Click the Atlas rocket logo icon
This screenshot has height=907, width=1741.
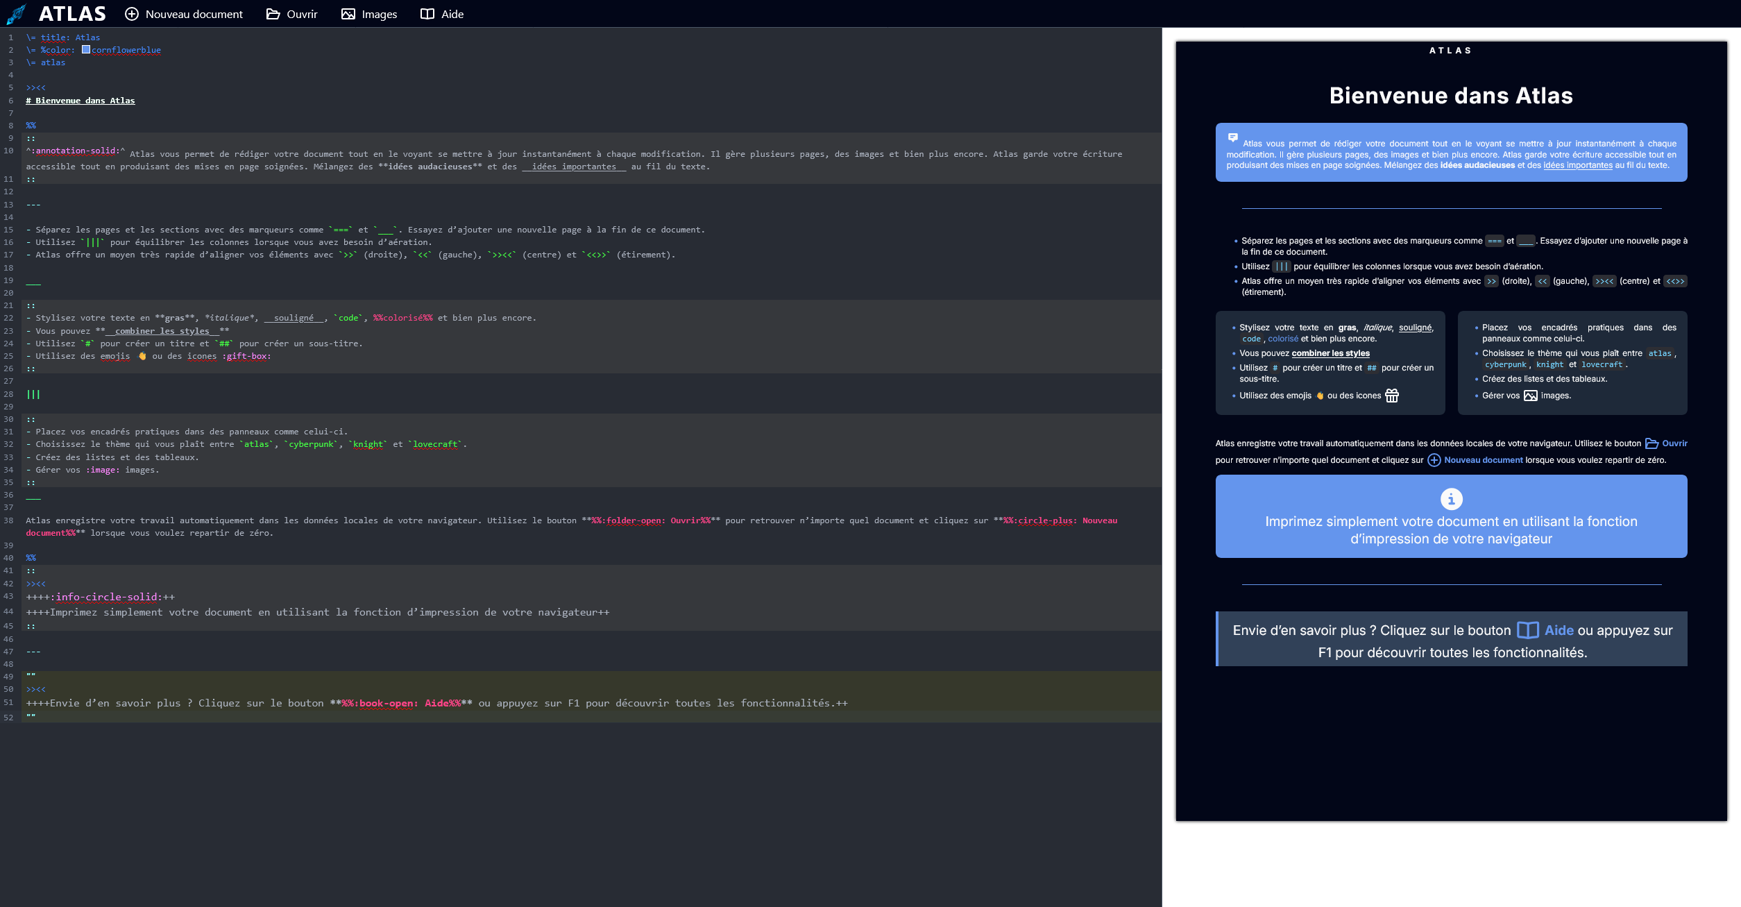(x=16, y=14)
